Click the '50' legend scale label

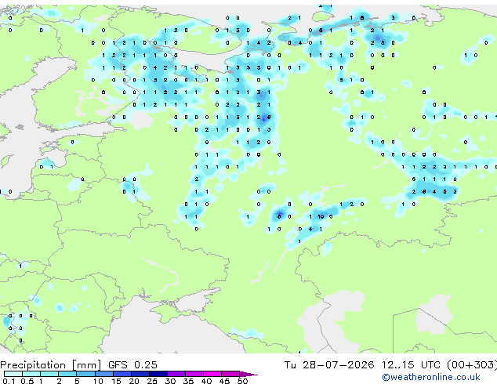click(242, 381)
